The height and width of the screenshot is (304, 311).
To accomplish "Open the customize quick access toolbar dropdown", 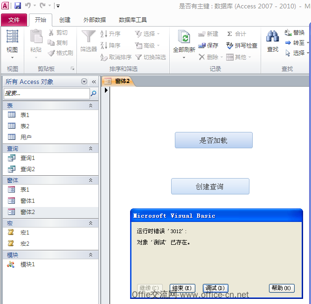I will (58, 6).
